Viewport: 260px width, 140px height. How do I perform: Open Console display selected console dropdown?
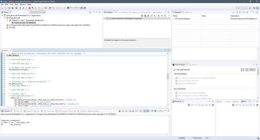coord(157,111)
